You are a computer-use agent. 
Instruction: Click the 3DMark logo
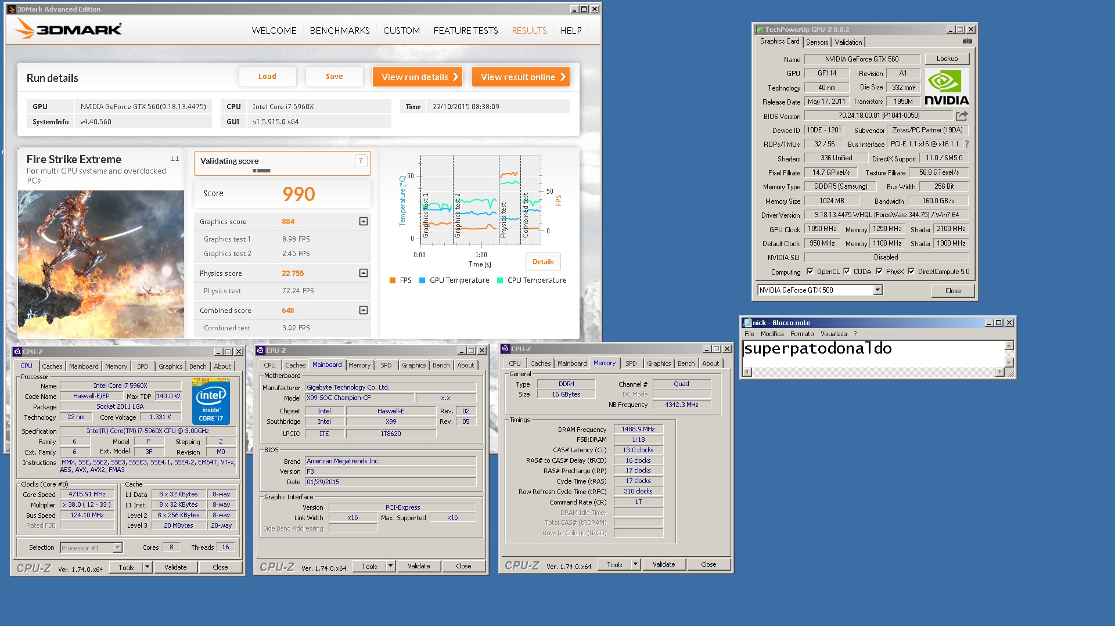click(x=69, y=28)
